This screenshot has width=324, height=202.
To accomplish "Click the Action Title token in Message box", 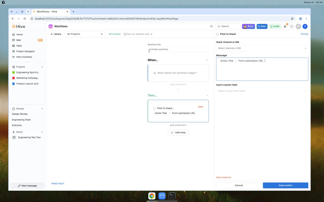I will click(227, 61).
